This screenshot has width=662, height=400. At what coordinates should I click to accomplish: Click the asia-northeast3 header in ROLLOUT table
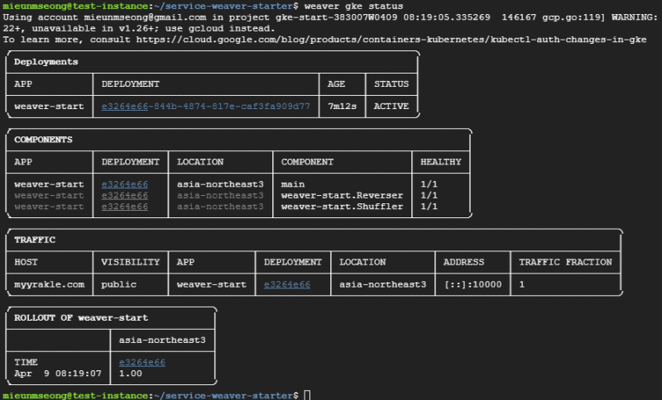click(x=162, y=340)
